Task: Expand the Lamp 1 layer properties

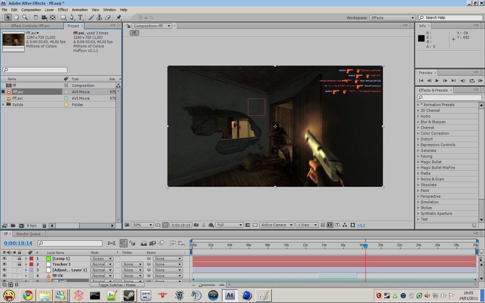Action: click(26, 259)
